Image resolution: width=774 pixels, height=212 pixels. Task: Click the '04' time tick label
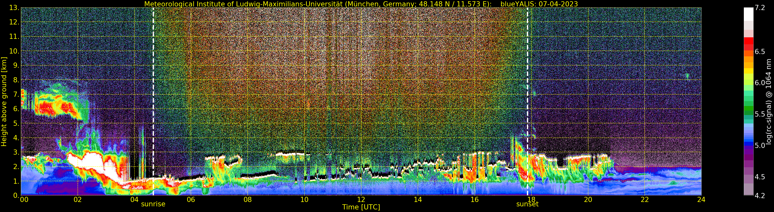click(134, 200)
